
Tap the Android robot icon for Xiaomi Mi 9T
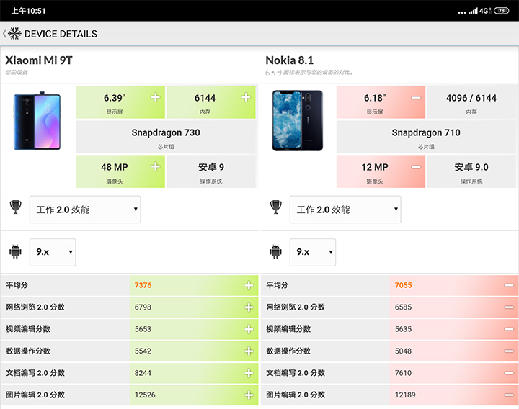pyautogui.click(x=15, y=251)
